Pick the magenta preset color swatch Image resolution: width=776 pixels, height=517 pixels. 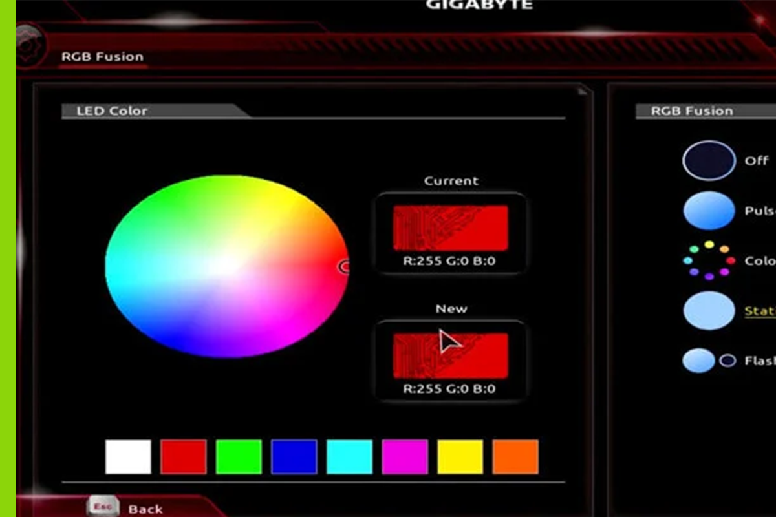(x=405, y=457)
